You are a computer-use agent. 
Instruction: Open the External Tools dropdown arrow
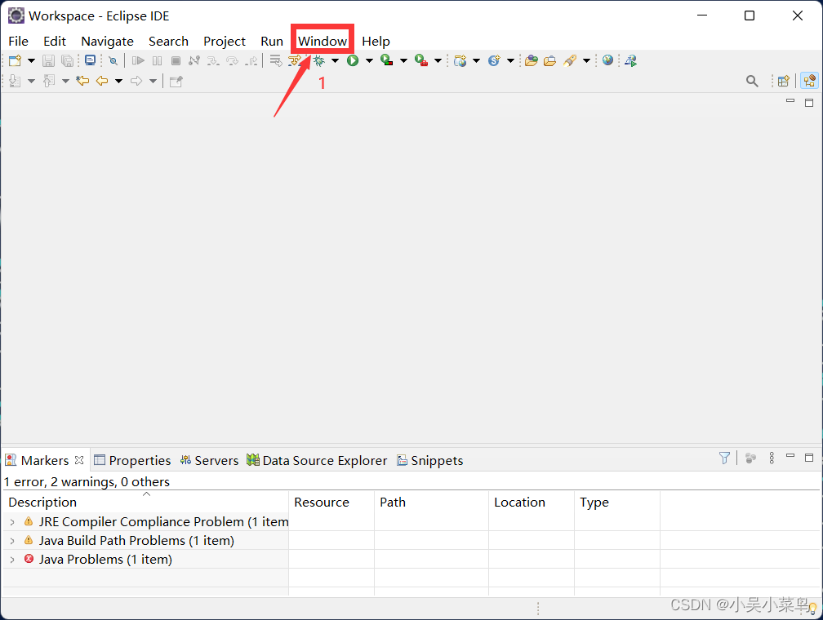(x=438, y=61)
